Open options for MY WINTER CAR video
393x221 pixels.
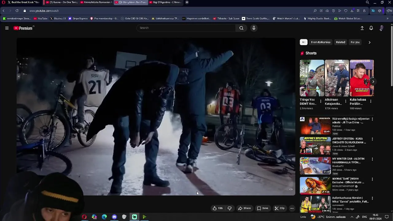point(372,159)
